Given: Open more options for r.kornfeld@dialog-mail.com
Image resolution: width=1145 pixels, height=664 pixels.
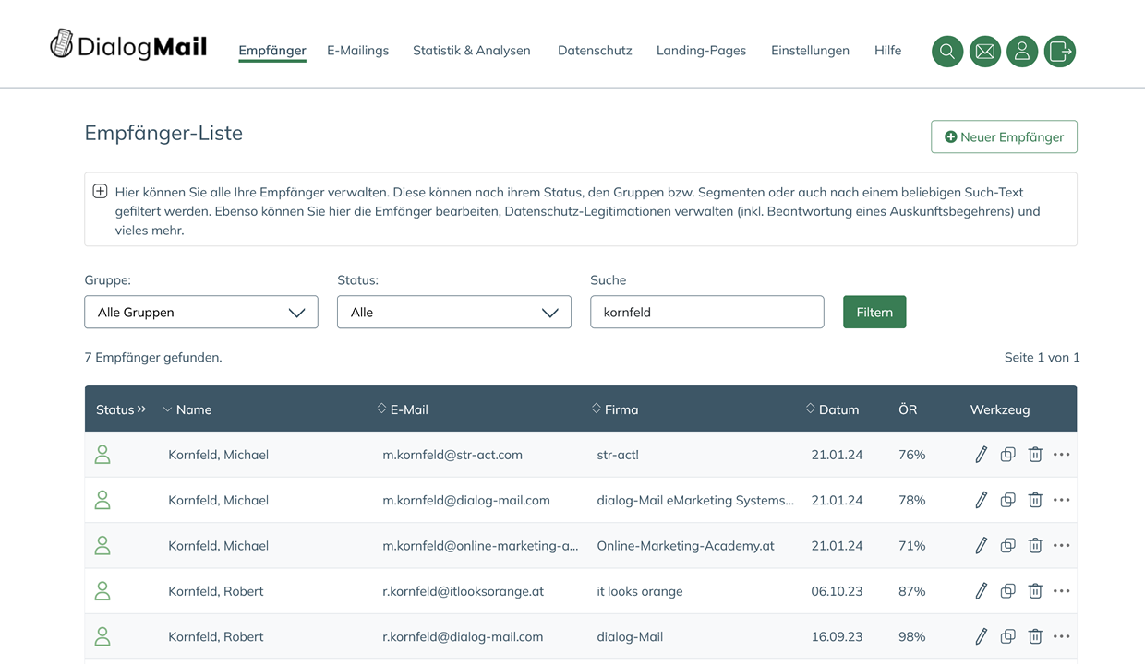Looking at the screenshot, I should [x=1062, y=636].
